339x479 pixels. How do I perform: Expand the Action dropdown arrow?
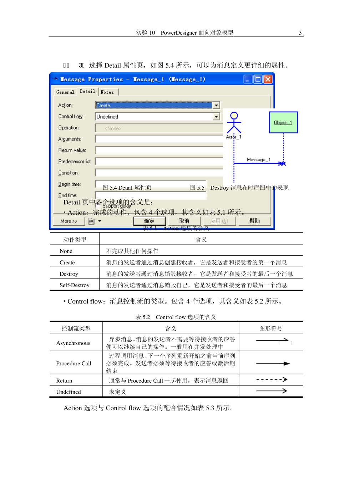(x=216, y=105)
